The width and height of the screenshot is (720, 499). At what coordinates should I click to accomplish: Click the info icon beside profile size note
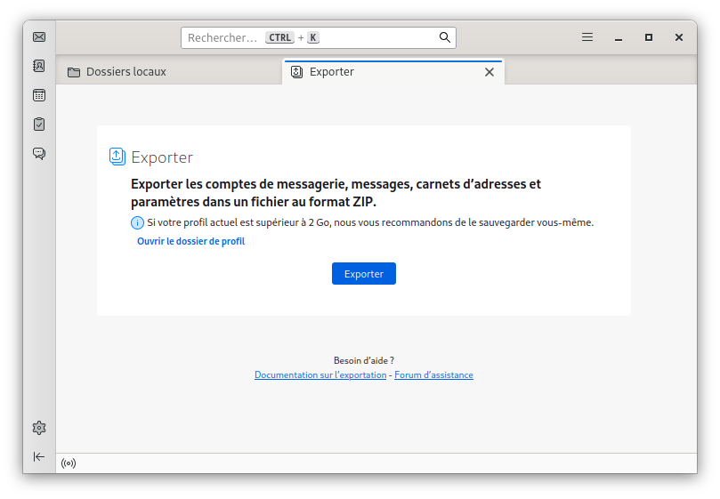pyautogui.click(x=137, y=223)
